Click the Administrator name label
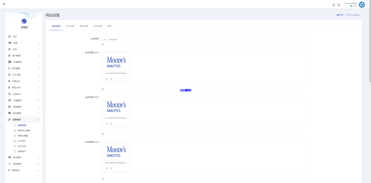 click(x=351, y=3)
